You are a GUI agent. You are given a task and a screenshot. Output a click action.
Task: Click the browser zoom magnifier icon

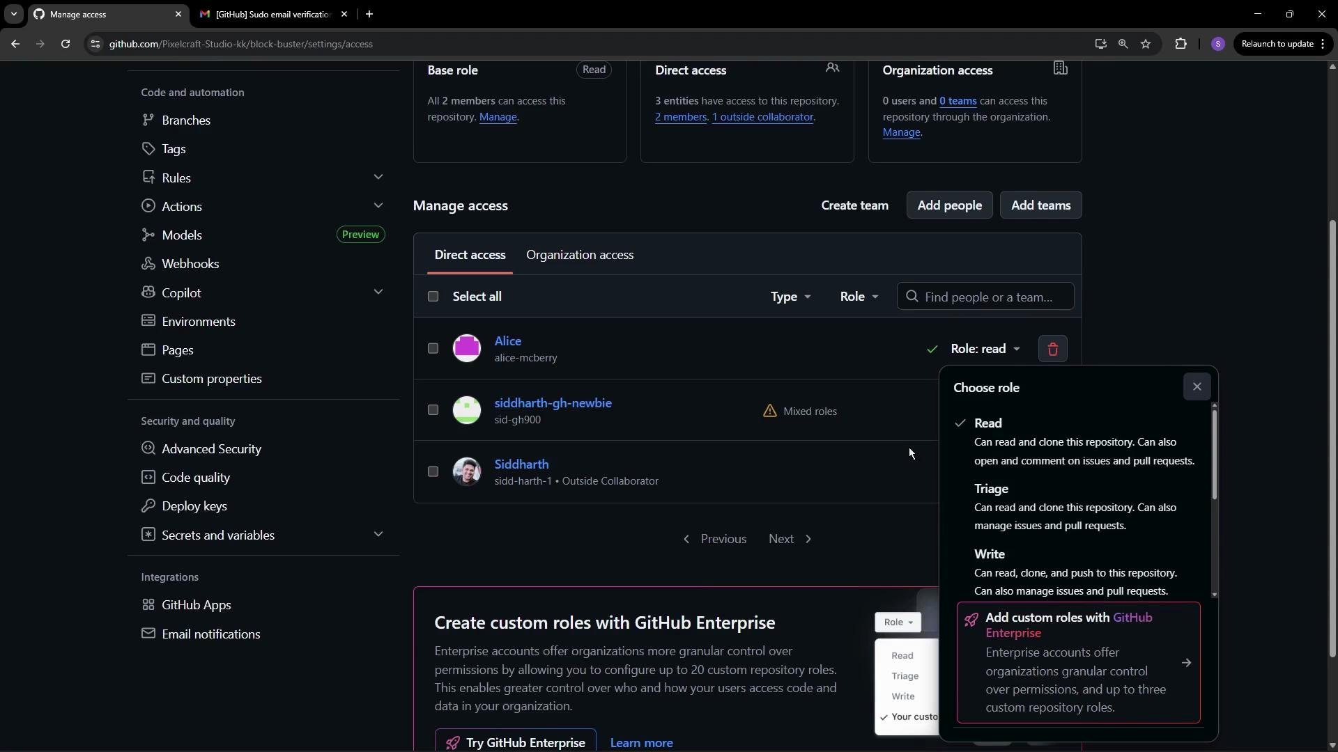tap(1123, 44)
